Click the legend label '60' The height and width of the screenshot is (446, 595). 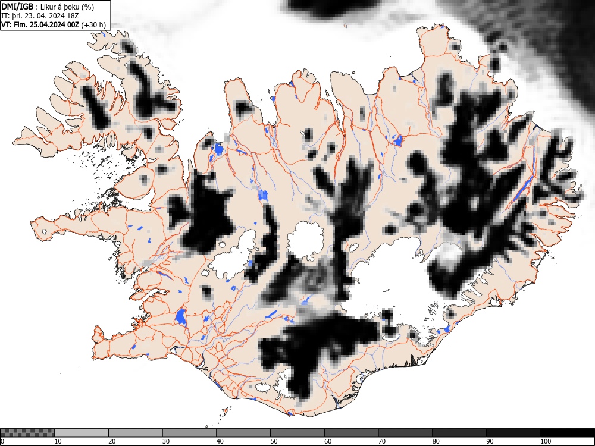[328, 441]
